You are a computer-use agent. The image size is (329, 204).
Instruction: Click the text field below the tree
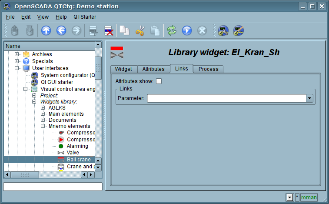click(53, 187)
